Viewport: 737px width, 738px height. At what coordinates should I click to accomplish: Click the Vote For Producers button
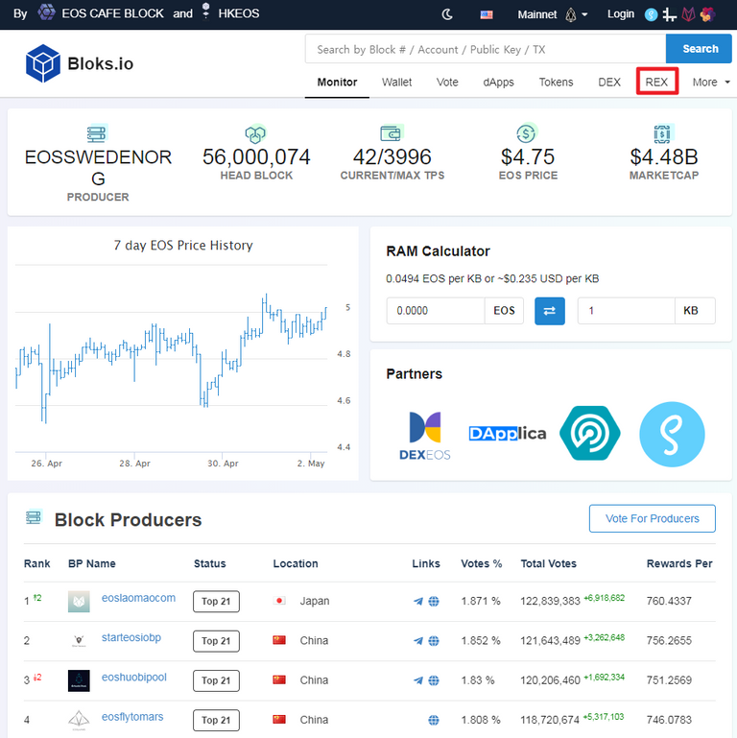click(652, 518)
